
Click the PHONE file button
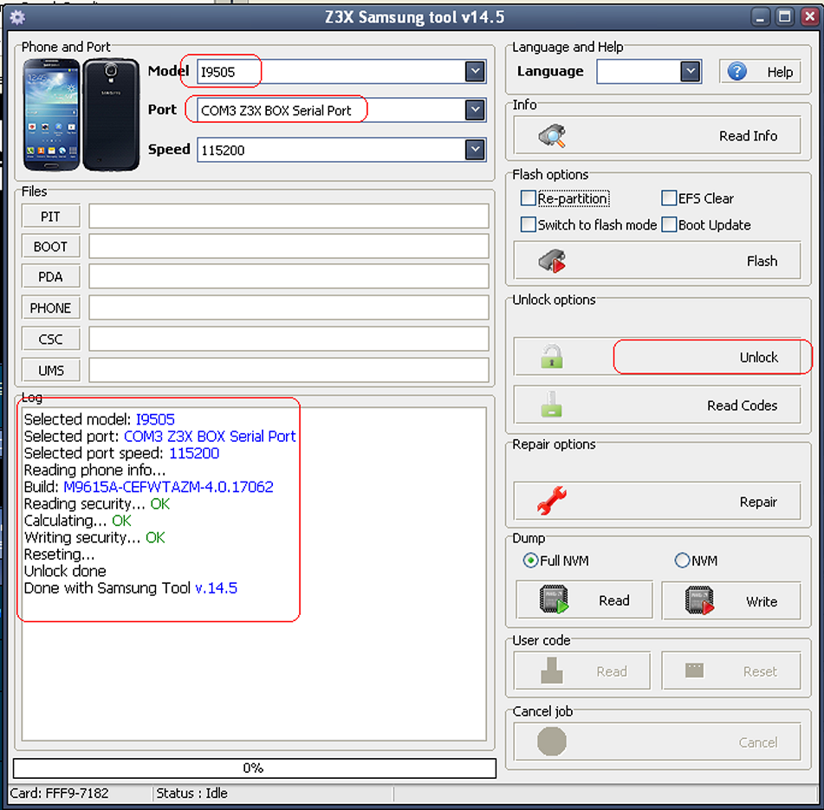[x=51, y=308]
